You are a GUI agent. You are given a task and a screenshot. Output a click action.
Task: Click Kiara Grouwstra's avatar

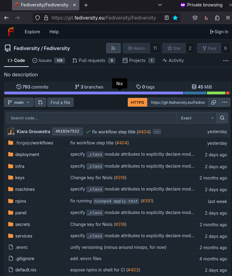[11, 132]
